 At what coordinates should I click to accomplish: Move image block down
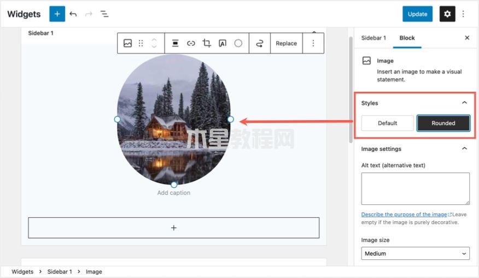tap(154, 46)
